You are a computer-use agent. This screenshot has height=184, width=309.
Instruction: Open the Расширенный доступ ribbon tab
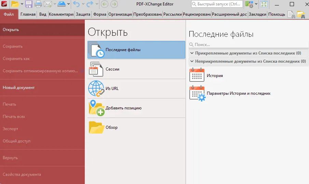[230, 14]
